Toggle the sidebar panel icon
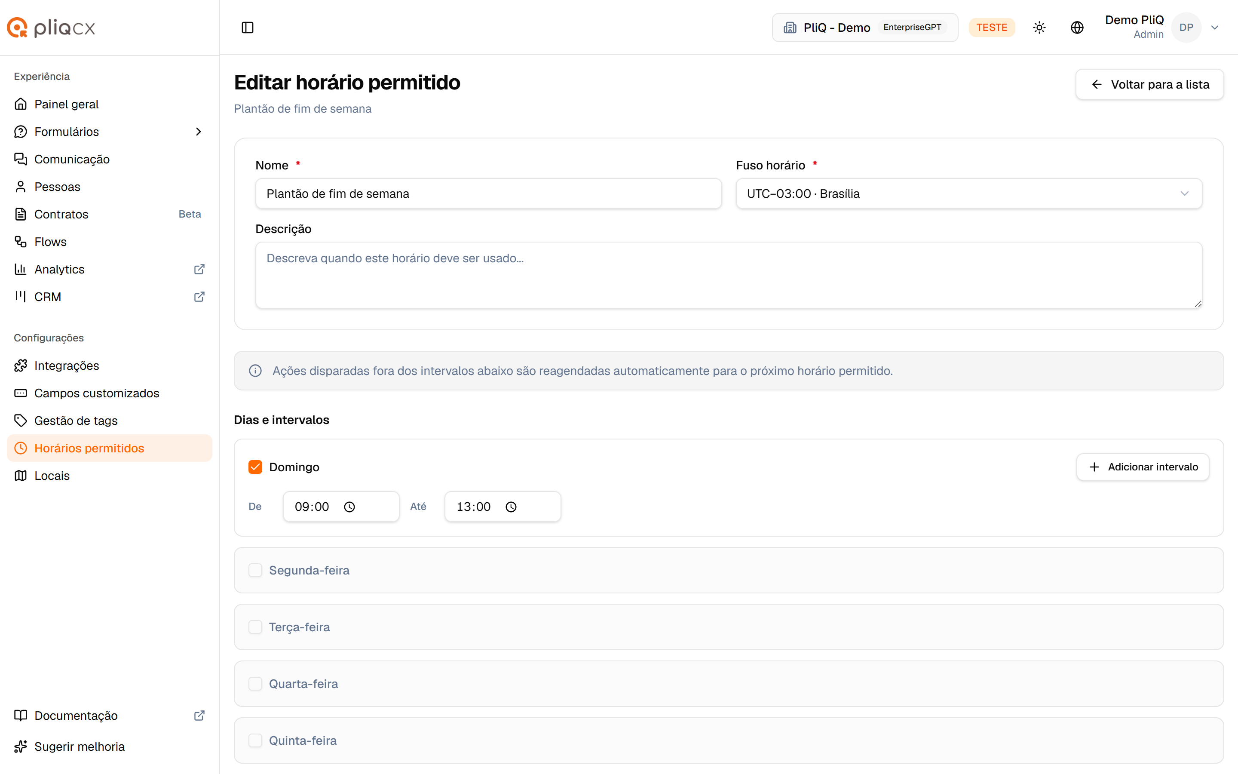The image size is (1238, 774). [x=247, y=28]
